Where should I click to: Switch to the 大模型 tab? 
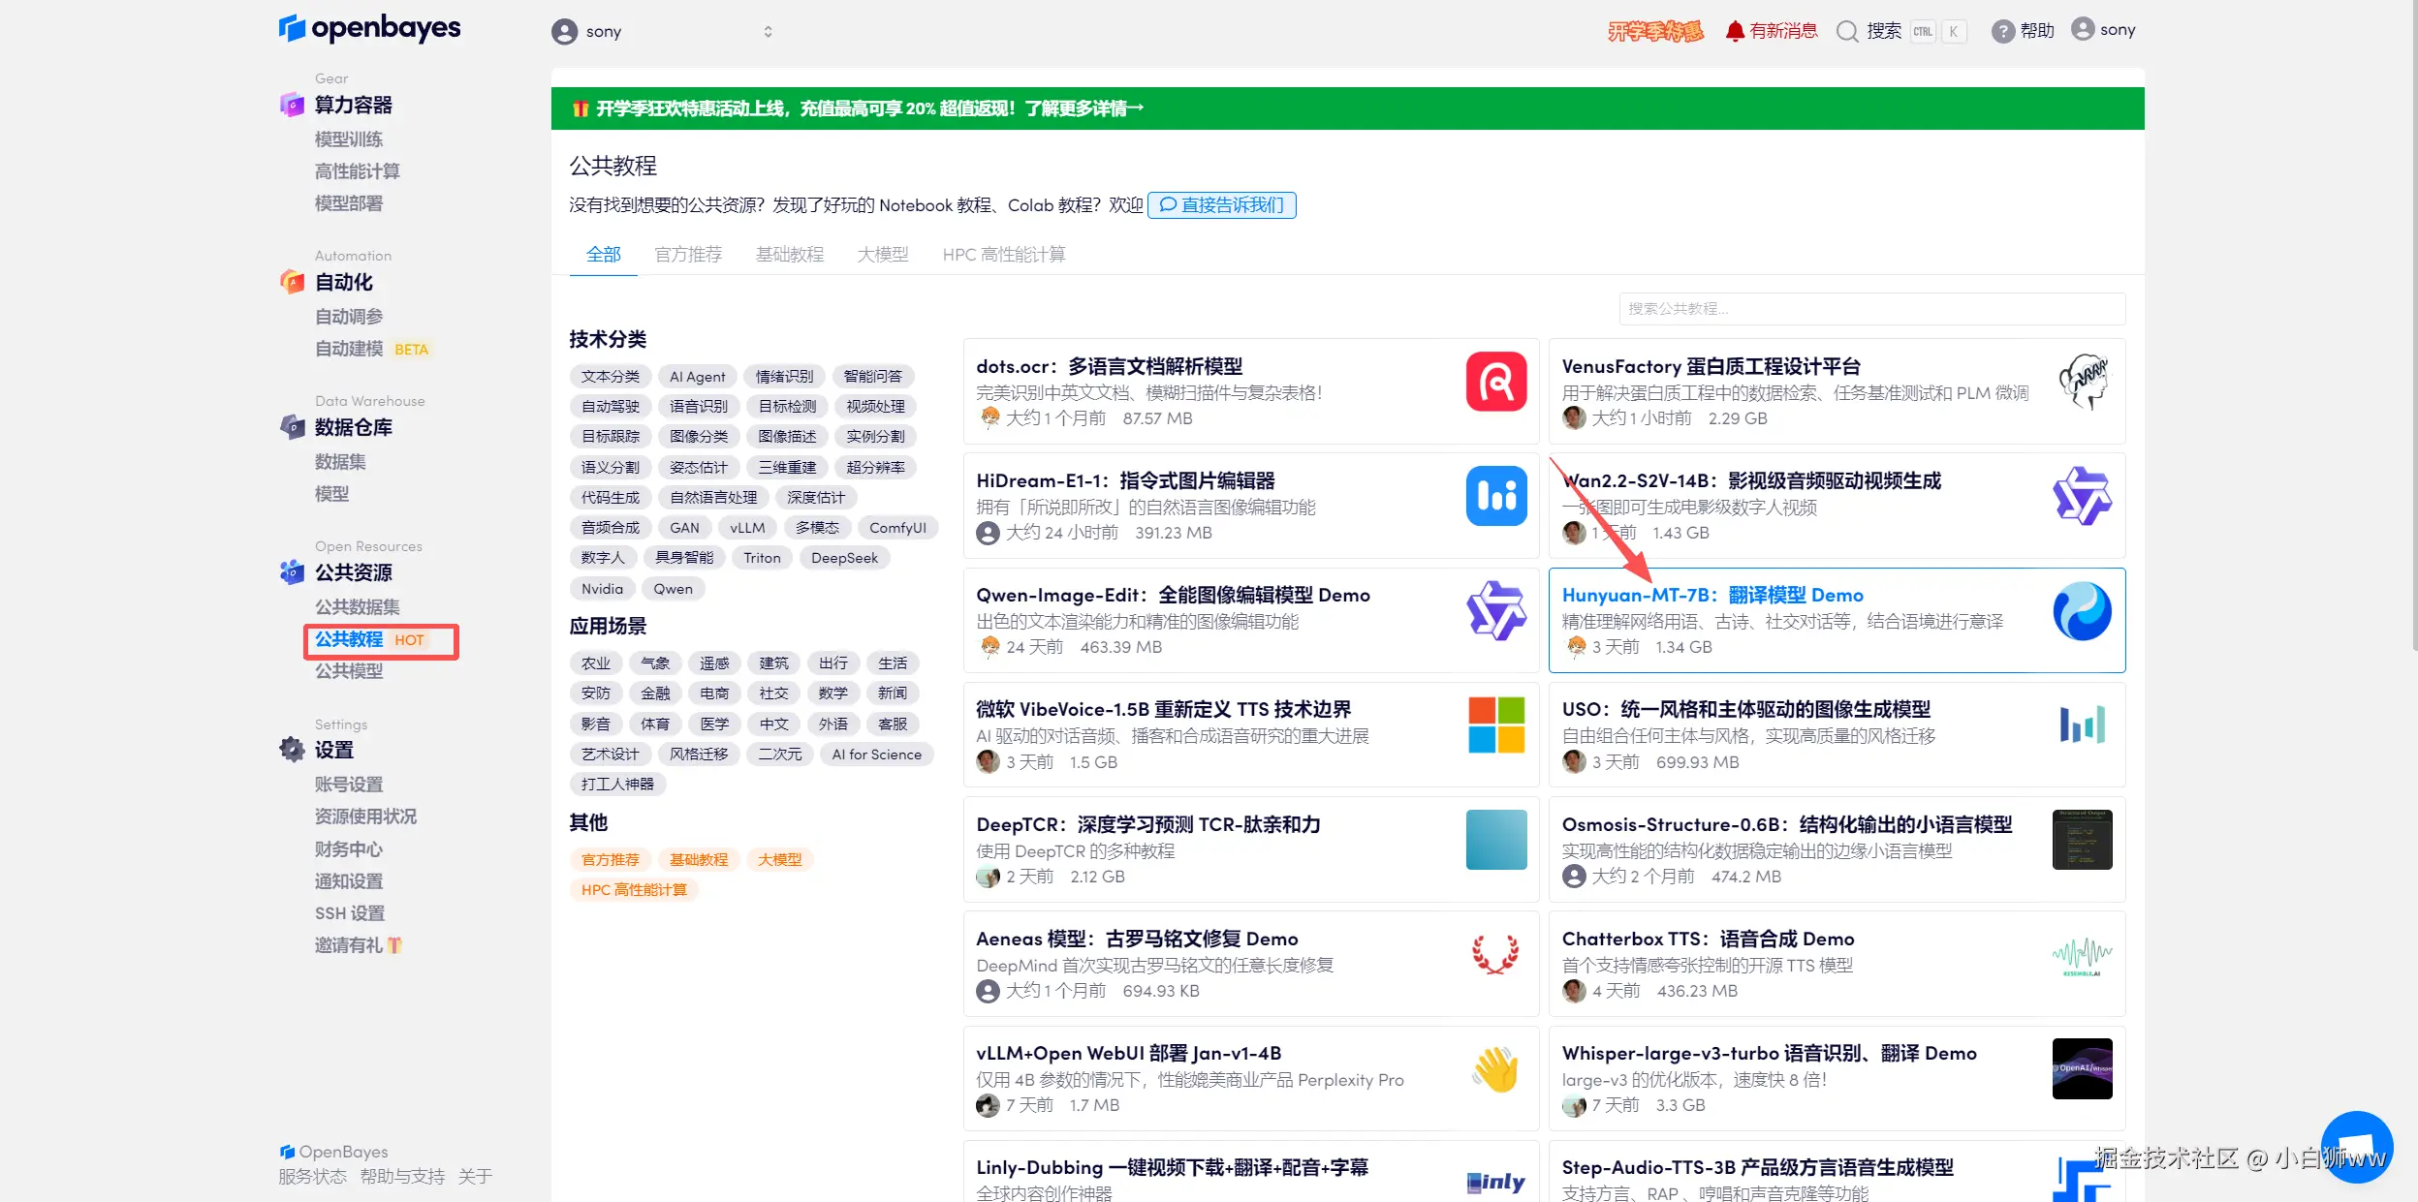coord(882,255)
